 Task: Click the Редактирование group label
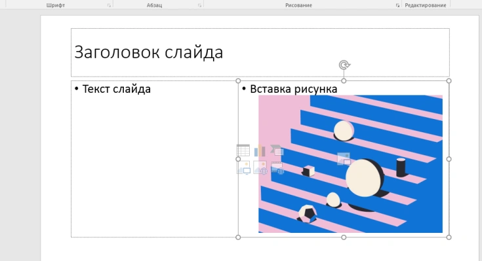(426, 5)
